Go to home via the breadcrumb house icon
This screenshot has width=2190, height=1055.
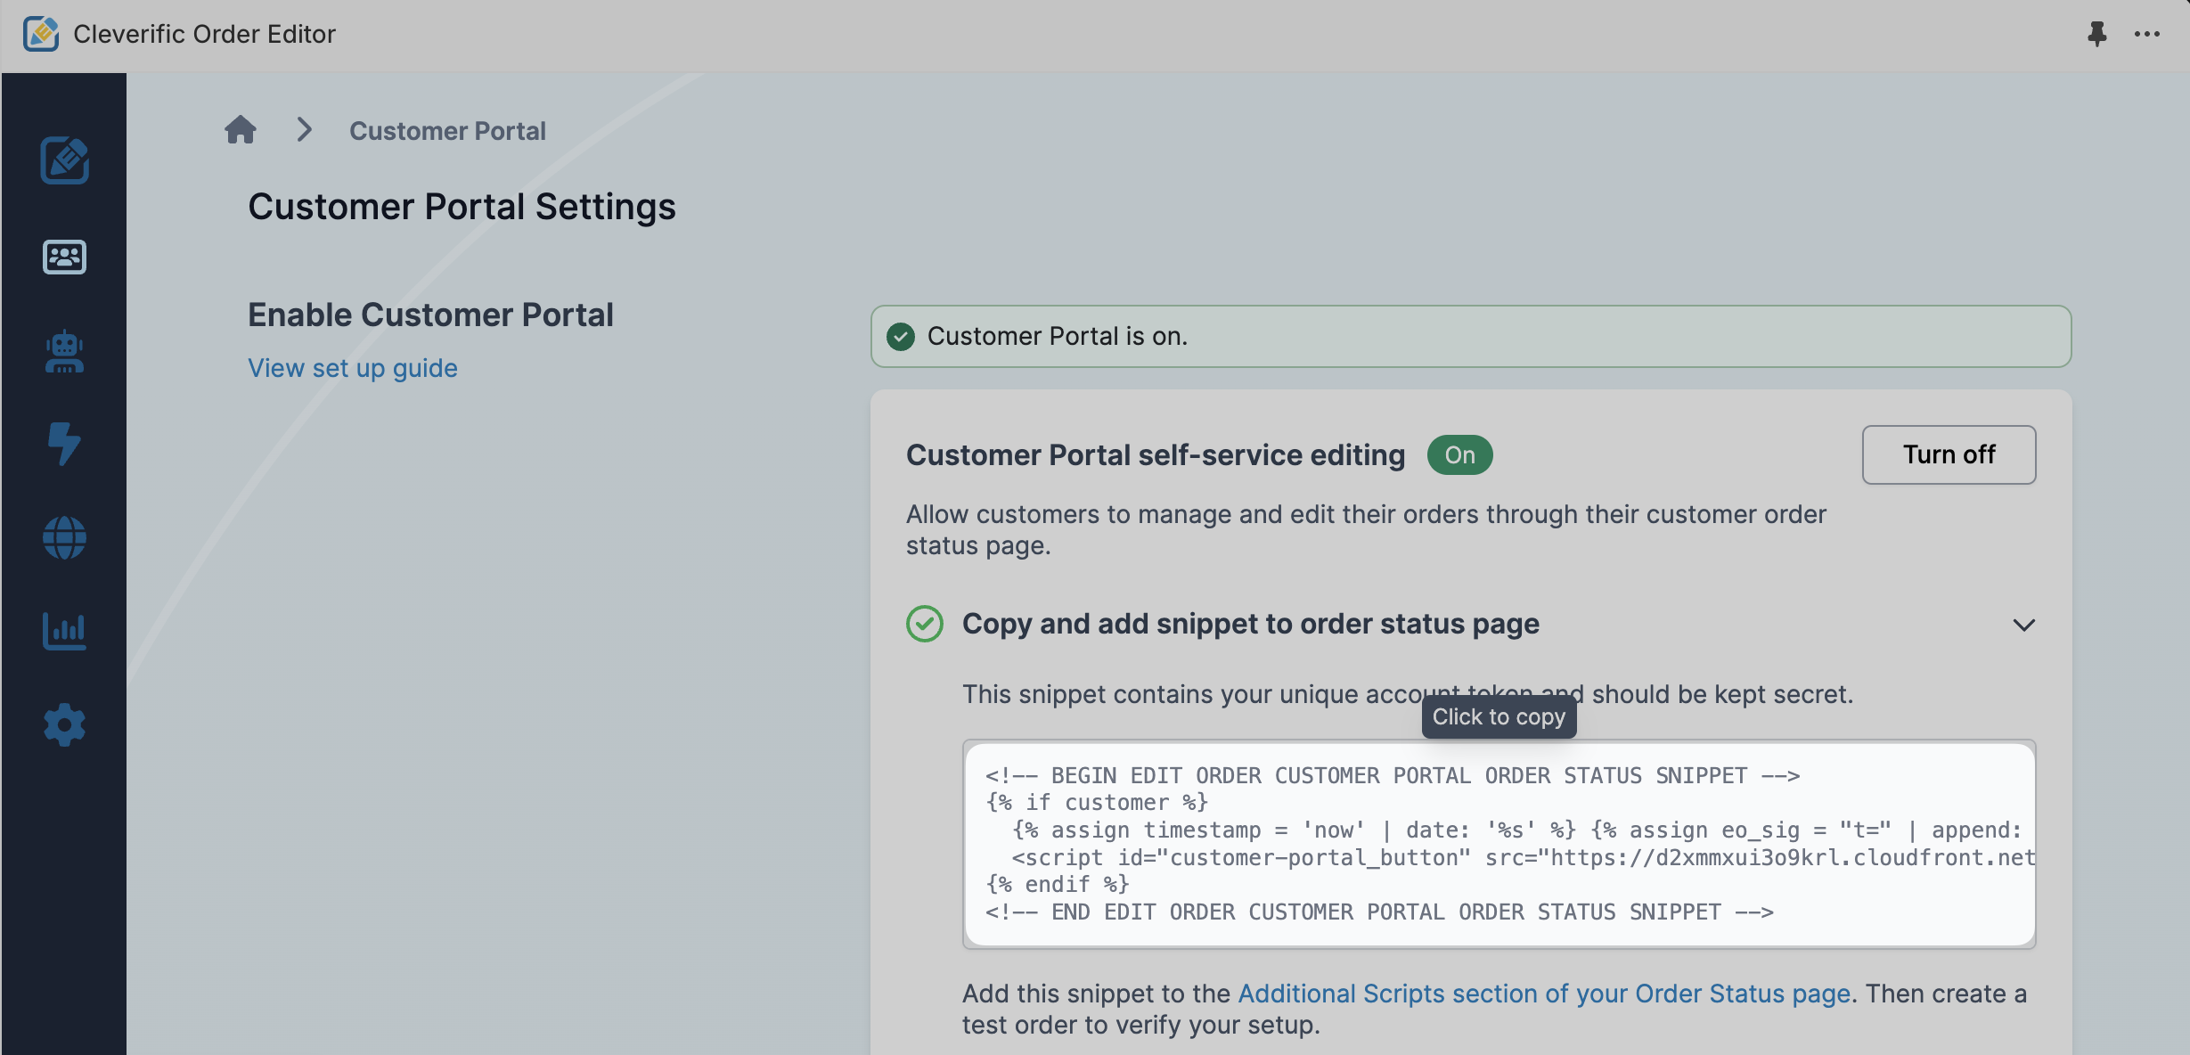point(241,130)
